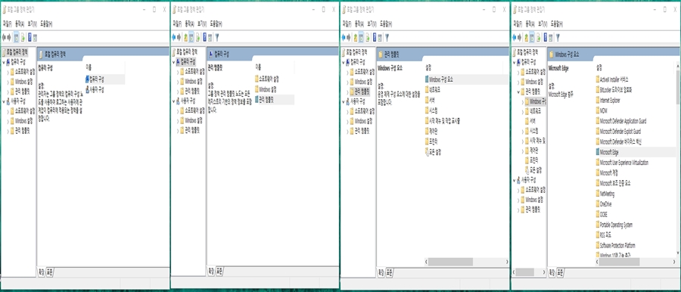Expand 컴퓨터 구성 소프트웨어 설정 in 로컬 컴퓨터 정책 window
681x292 pixels.
(x=8, y=72)
